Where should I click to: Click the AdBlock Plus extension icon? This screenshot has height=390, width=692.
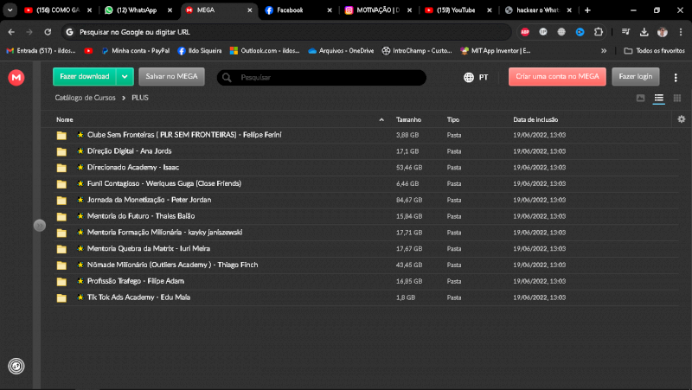(x=525, y=32)
